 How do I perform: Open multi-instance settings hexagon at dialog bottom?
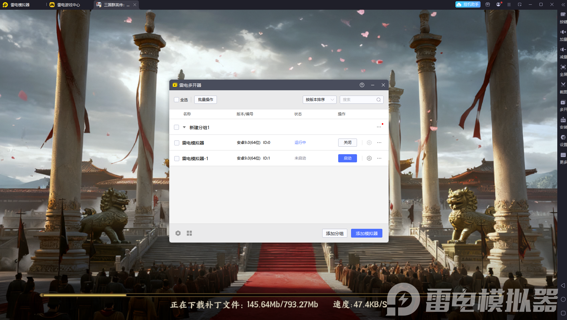pos(178,233)
